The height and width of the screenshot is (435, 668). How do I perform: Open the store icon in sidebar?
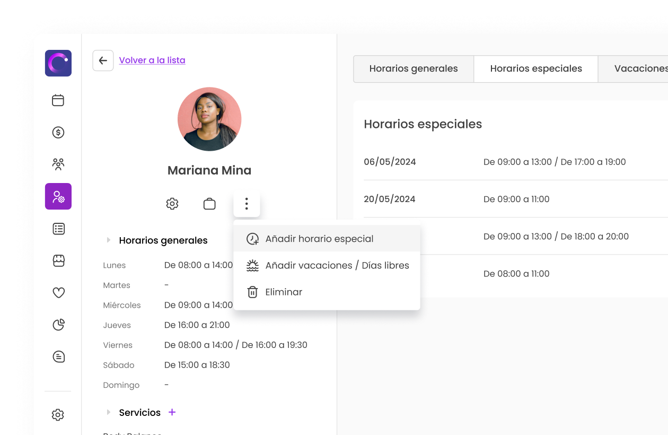(58, 260)
